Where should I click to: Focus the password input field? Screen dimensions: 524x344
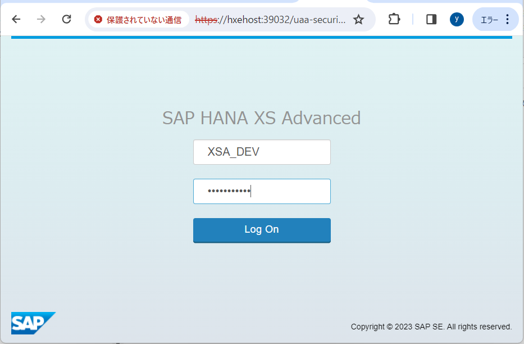[x=262, y=191]
